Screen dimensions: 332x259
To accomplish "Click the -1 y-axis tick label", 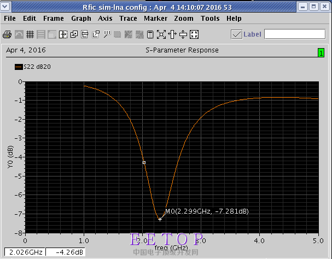I will [18, 101].
